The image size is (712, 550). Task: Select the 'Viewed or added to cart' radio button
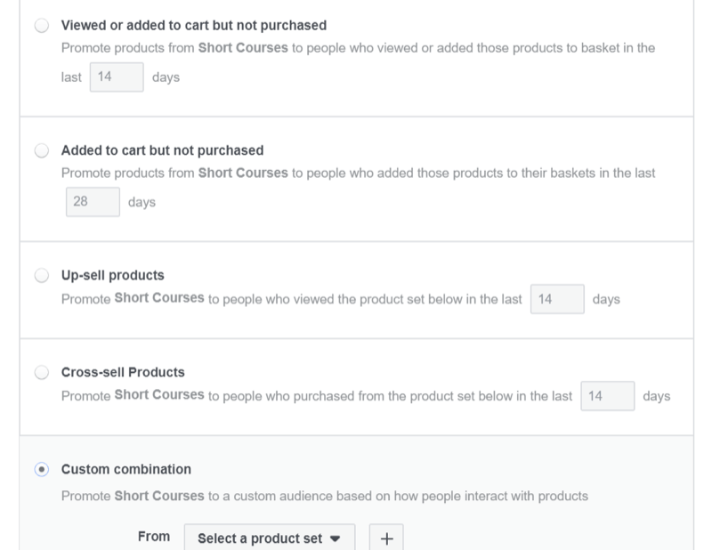tap(42, 26)
